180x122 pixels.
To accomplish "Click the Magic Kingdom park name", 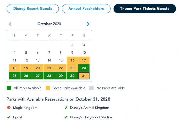I will coord(25,108).
